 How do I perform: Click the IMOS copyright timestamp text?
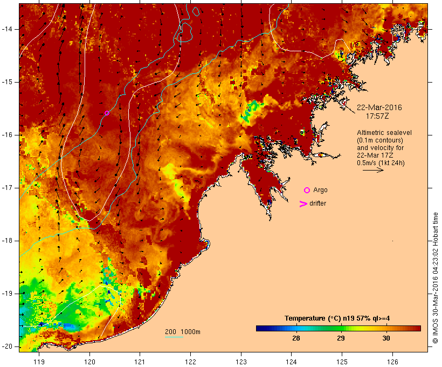pyautogui.click(x=435, y=278)
